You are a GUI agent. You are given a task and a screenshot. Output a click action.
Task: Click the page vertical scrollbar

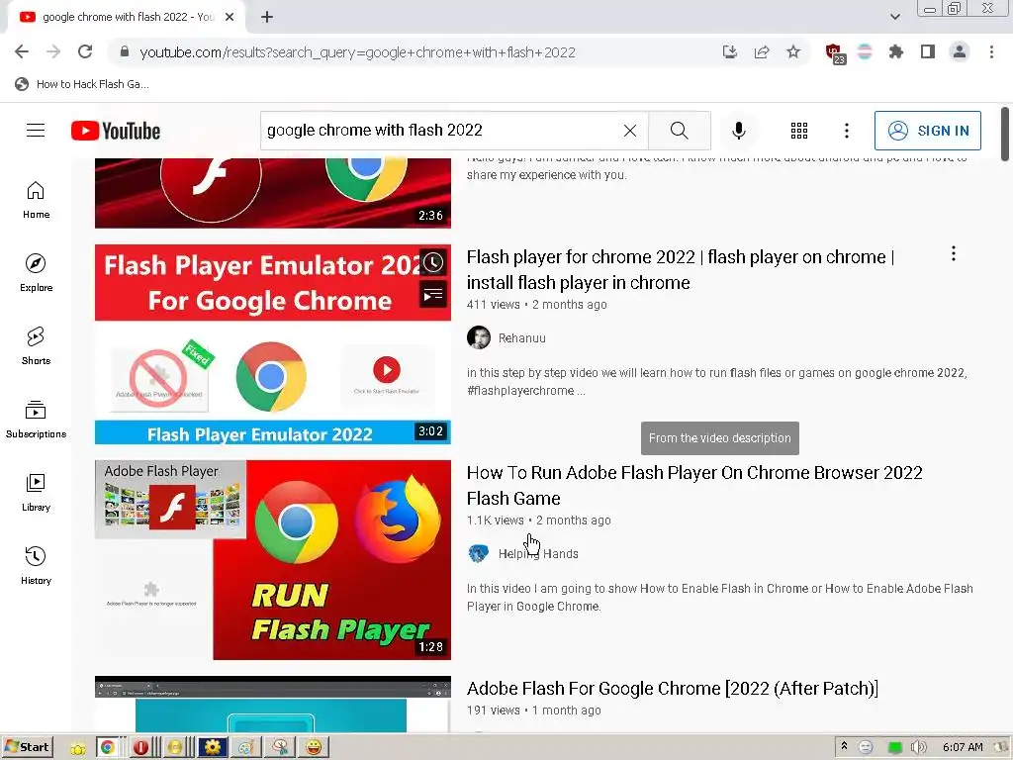(x=1005, y=135)
